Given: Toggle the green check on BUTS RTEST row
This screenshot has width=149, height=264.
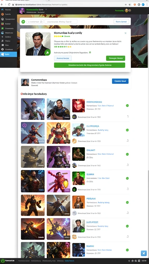Looking at the screenshot, I should [x=127, y=226].
